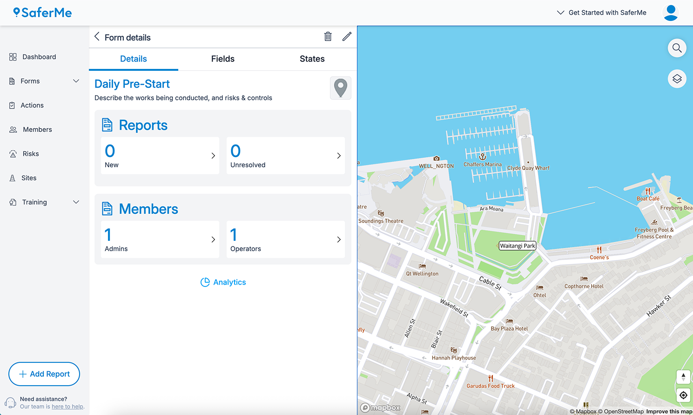Open Risks in the sidebar

[x=31, y=154]
